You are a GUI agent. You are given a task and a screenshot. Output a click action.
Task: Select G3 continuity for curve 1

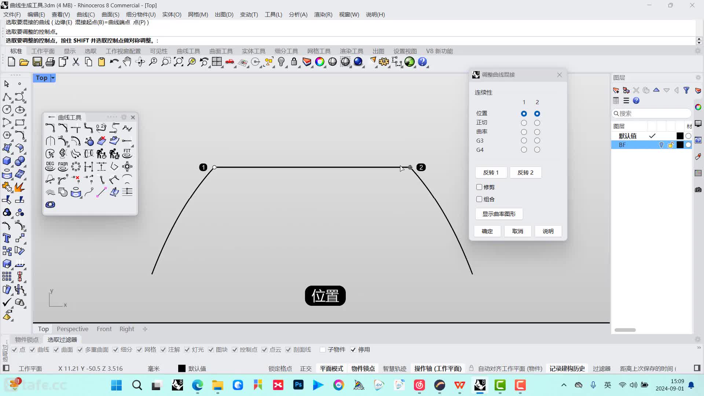click(524, 140)
